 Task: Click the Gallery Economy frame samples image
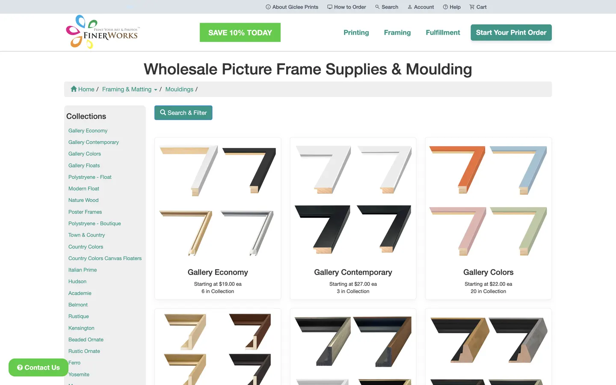tap(218, 201)
